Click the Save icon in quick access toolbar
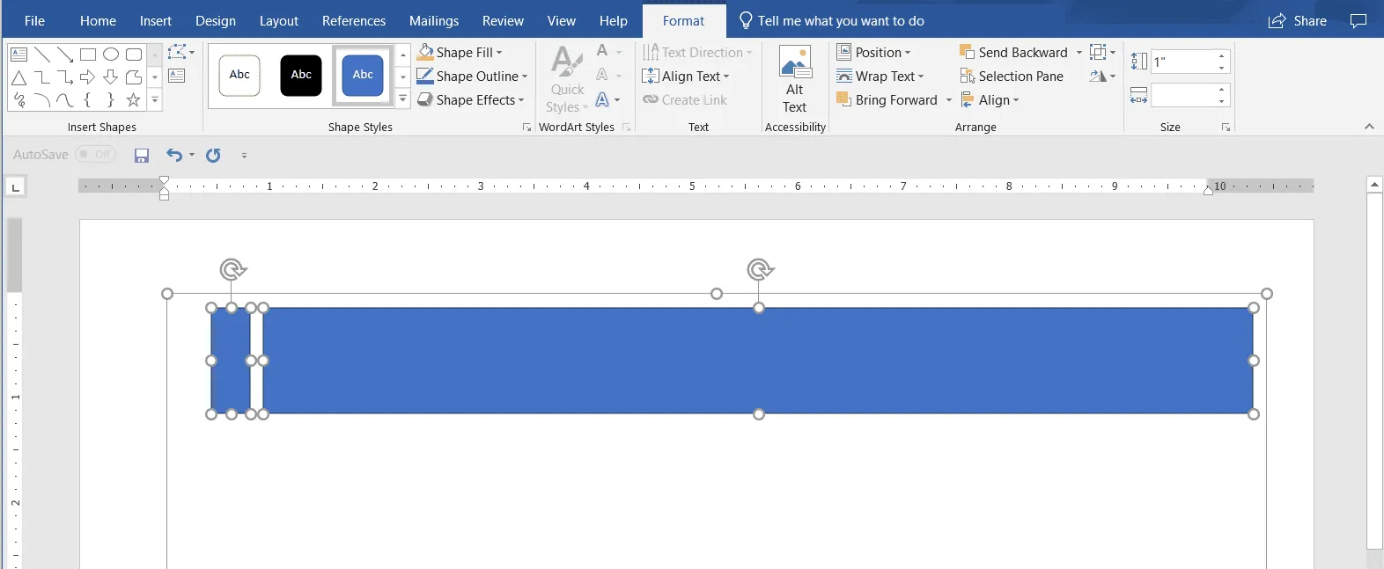 coord(142,156)
